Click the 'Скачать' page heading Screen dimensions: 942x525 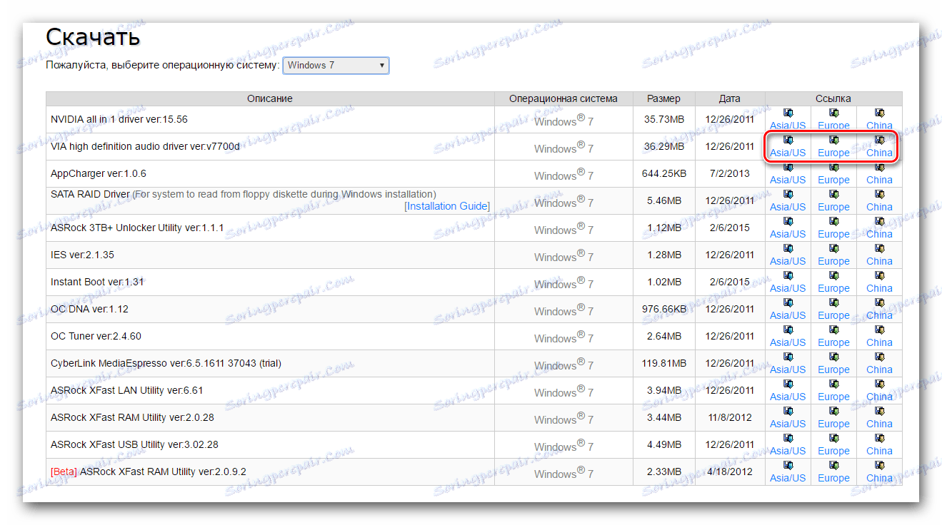93,36
